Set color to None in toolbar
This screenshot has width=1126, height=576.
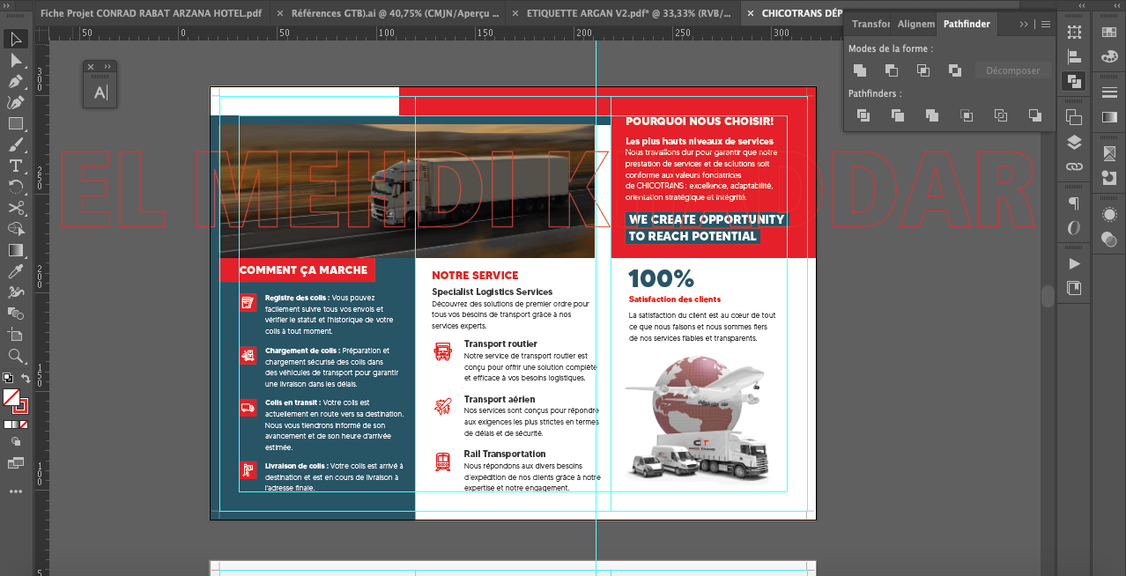tap(24, 425)
